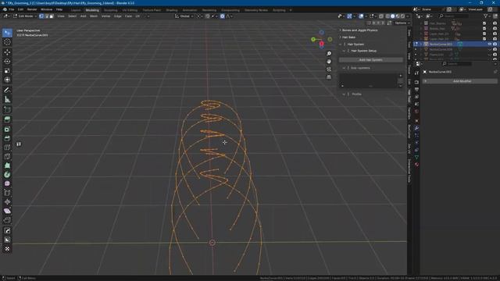Screen dimensions: 500x281
Task: Select the Inset Faces tool
Action: 7,129
